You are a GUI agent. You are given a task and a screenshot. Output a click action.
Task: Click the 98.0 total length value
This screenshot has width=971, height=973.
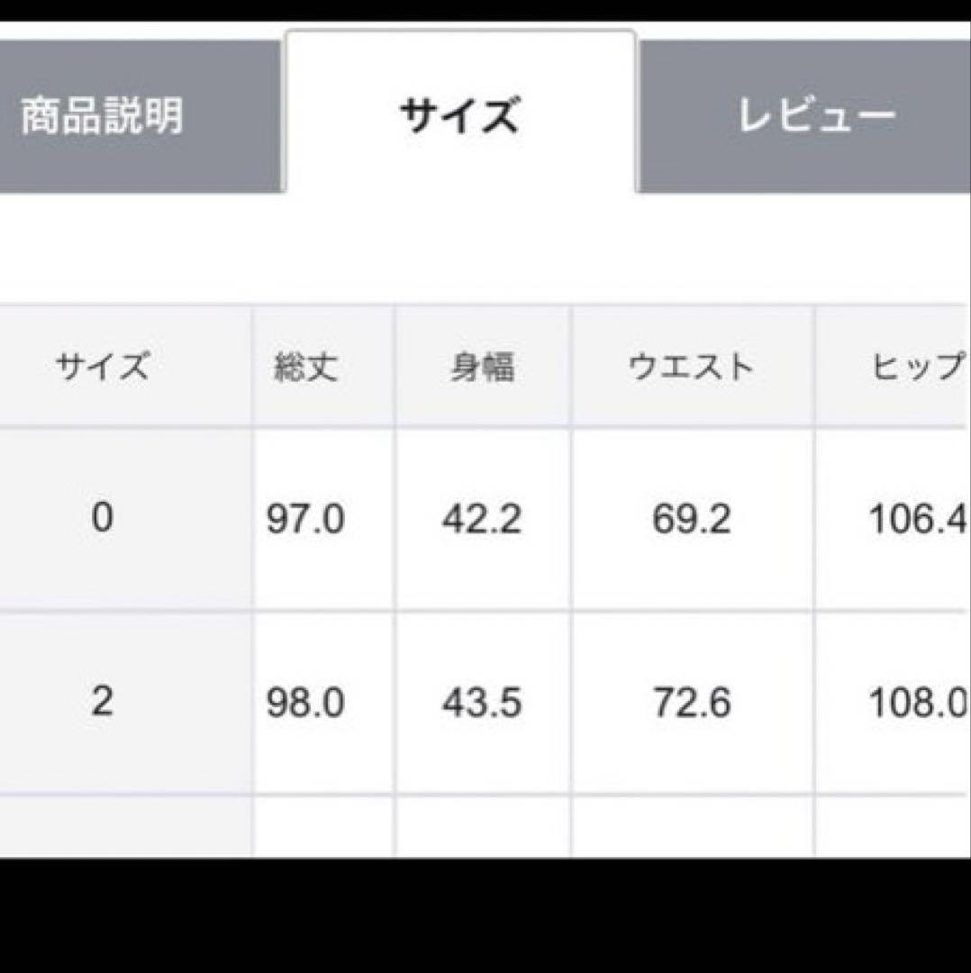(306, 705)
